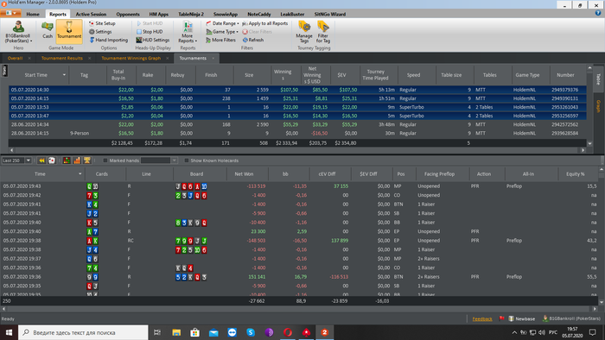Image resolution: width=605 pixels, height=340 pixels.
Task: Open Windows Start menu
Action: tap(9, 332)
